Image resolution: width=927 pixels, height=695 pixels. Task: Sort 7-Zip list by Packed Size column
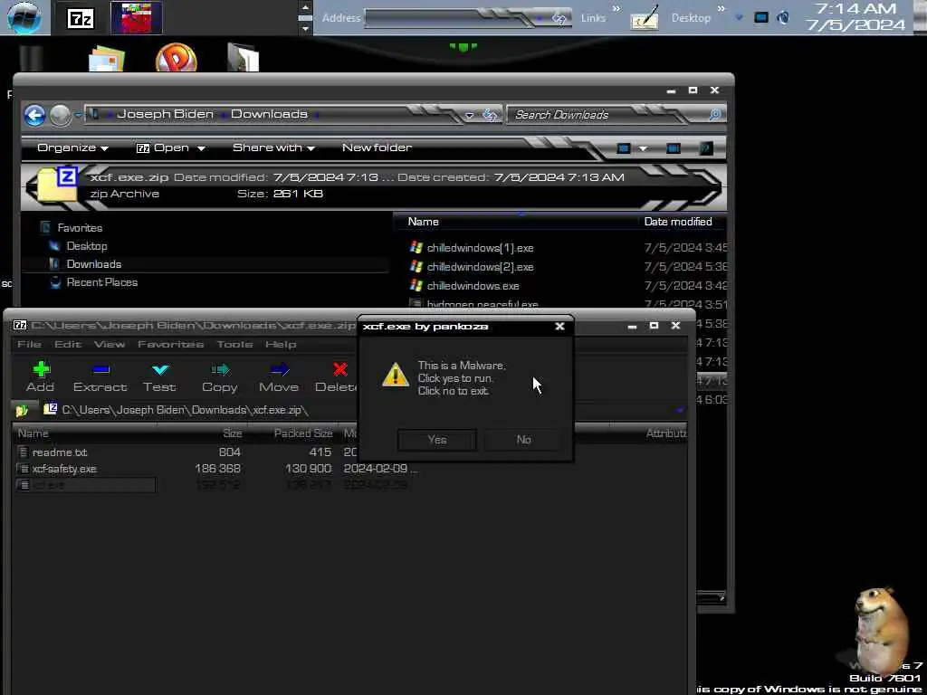click(x=303, y=433)
